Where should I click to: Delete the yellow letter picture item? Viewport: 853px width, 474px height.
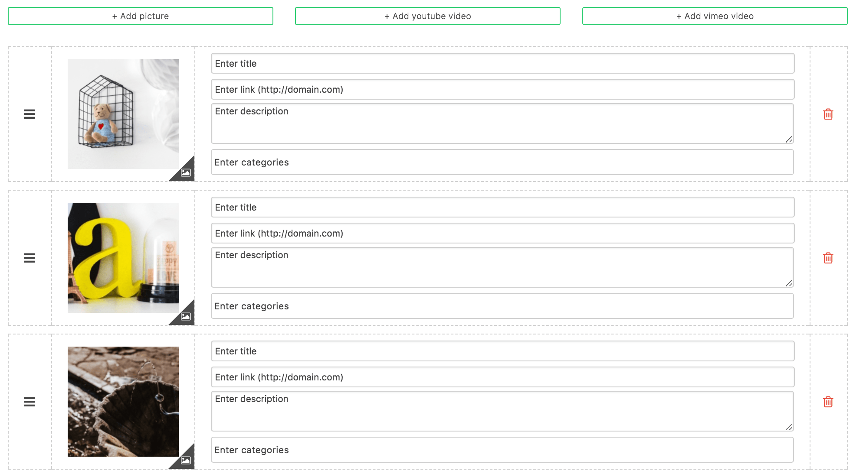[x=828, y=258]
